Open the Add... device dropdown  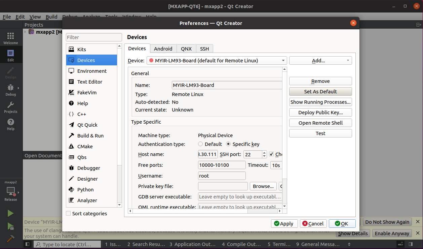(320, 60)
